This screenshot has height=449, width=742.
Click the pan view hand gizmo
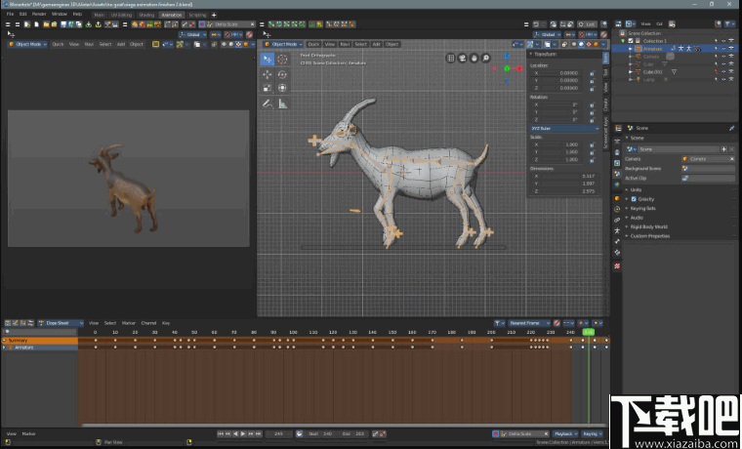[x=474, y=58]
